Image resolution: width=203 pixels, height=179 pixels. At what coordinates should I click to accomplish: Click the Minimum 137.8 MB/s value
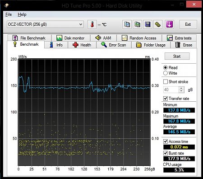179,110
